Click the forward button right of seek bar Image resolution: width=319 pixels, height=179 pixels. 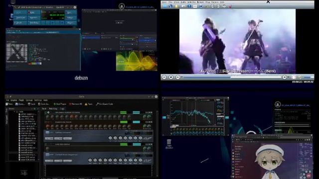[x=285, y=78]
